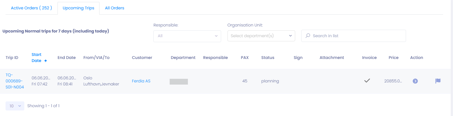Click the Customer column header
453x116 pixels.
[142, 58]
